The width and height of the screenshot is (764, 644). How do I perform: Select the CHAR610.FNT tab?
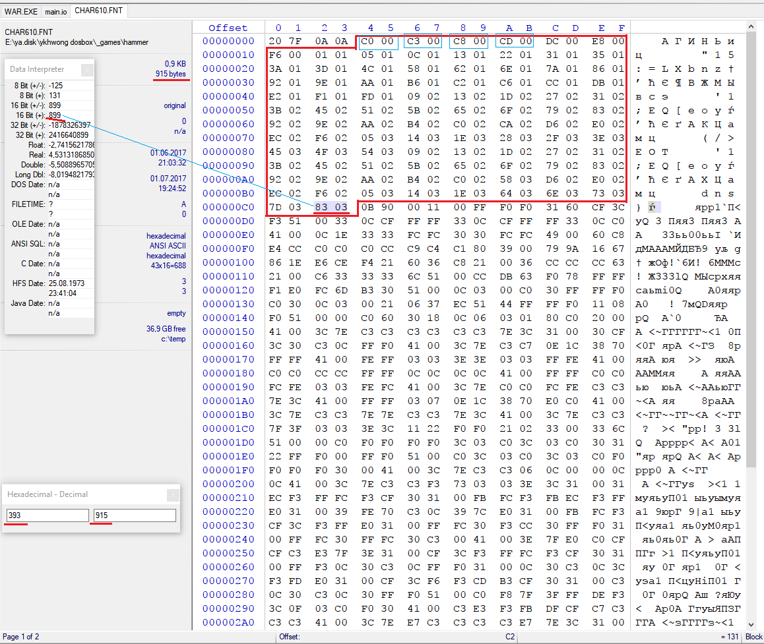pyautogui.click(x=100, y=11)
